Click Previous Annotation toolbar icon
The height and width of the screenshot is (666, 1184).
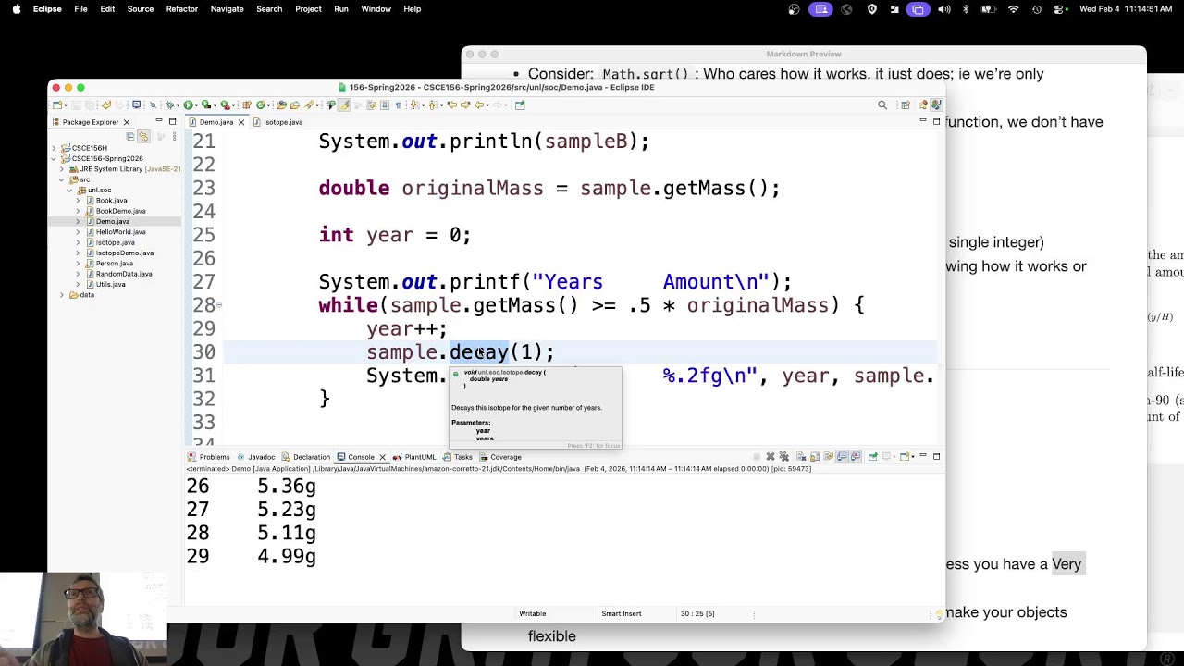coord(433,105)
